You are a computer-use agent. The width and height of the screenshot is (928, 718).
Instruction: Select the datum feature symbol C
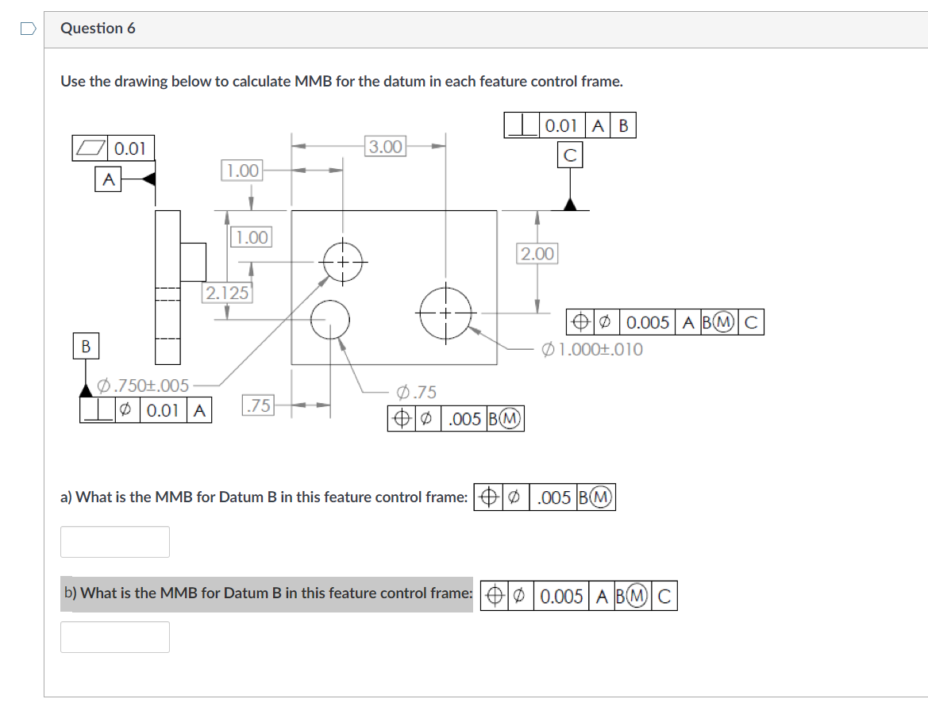(x=569, y=153)
